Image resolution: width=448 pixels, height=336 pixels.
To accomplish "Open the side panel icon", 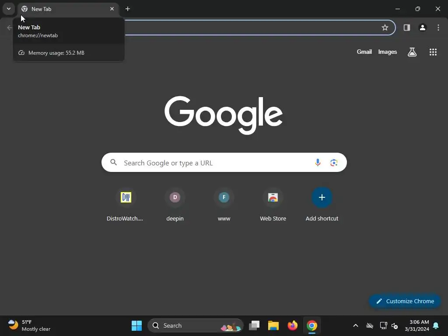I will 407,28.
